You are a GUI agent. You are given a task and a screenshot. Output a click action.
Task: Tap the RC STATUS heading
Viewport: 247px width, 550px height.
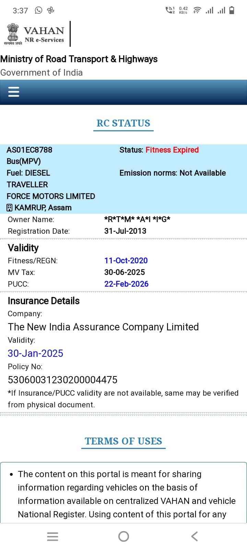coord(123,123)
